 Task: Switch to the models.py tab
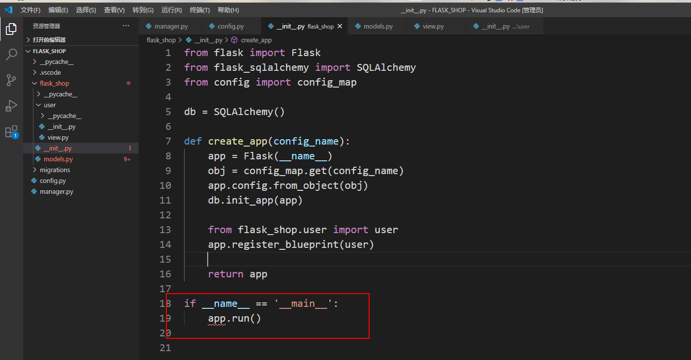point(378,26)
